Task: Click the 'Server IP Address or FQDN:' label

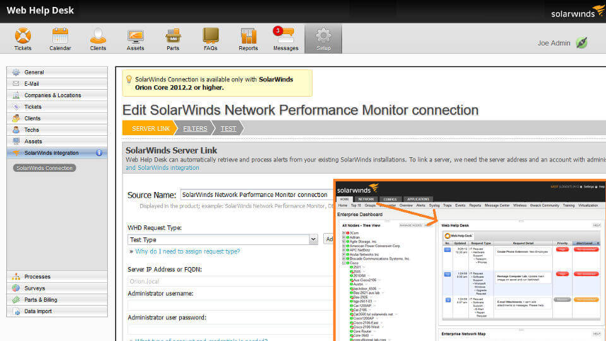Action: click(x=165, y=270)
